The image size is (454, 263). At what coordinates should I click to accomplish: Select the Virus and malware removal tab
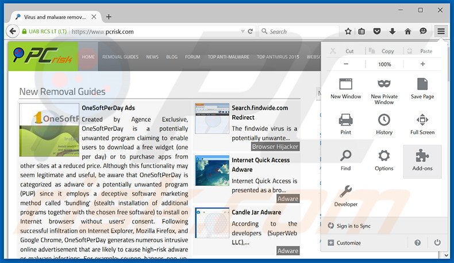coord(55,17)
